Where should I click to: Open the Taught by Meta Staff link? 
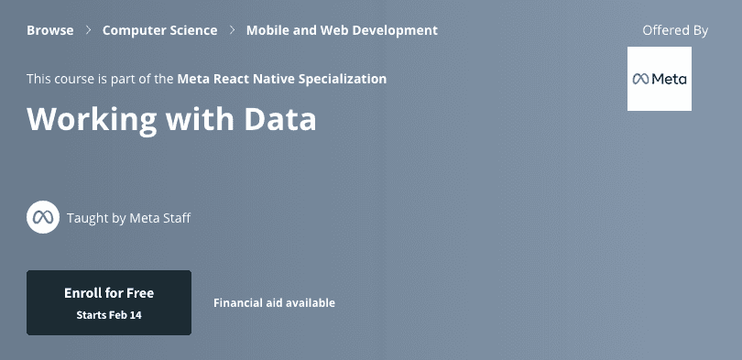tap(129, 218)
